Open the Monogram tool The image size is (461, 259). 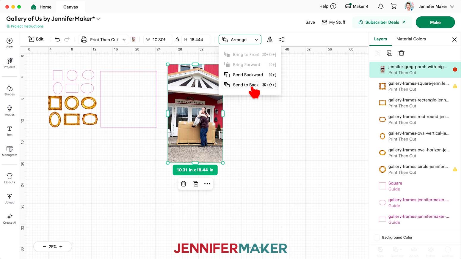[10, 151]
